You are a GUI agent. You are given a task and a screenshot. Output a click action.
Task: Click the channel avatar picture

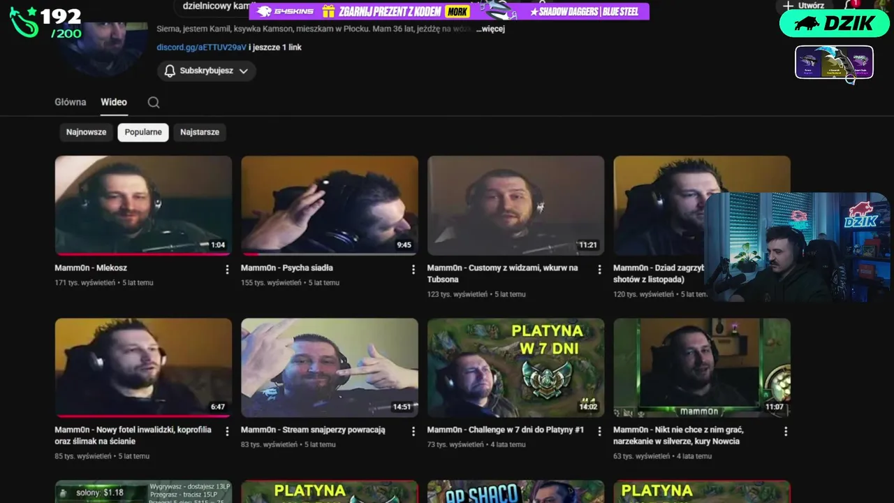coord(104,46)
